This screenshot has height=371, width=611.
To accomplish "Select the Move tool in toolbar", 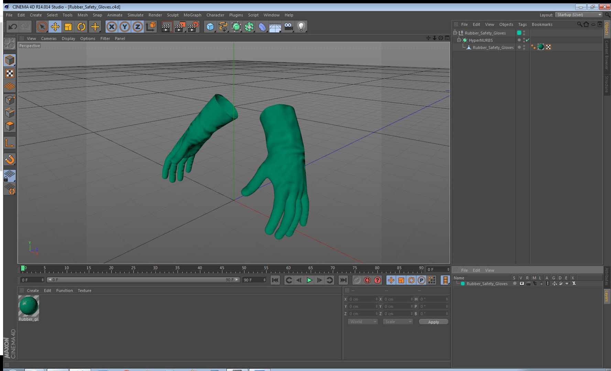I will [55, 26].
